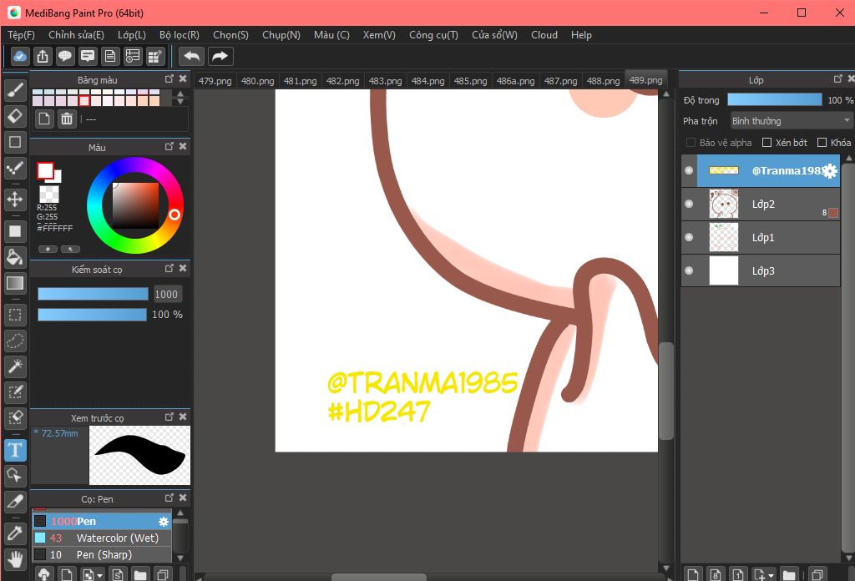Viewport: 855px width, 581px height.
Task: Select the Select Eraser tool
Action: click(15, 418)
